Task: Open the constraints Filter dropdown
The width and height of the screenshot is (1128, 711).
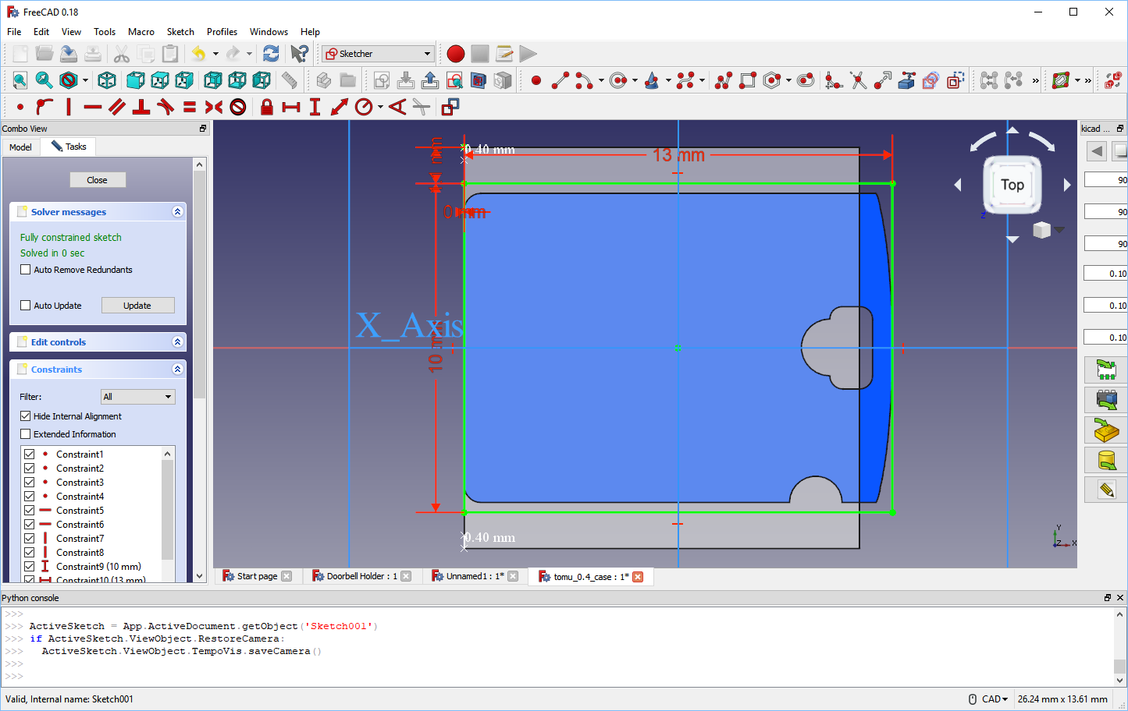Action: pyautogui.click(x=138, y=397)
